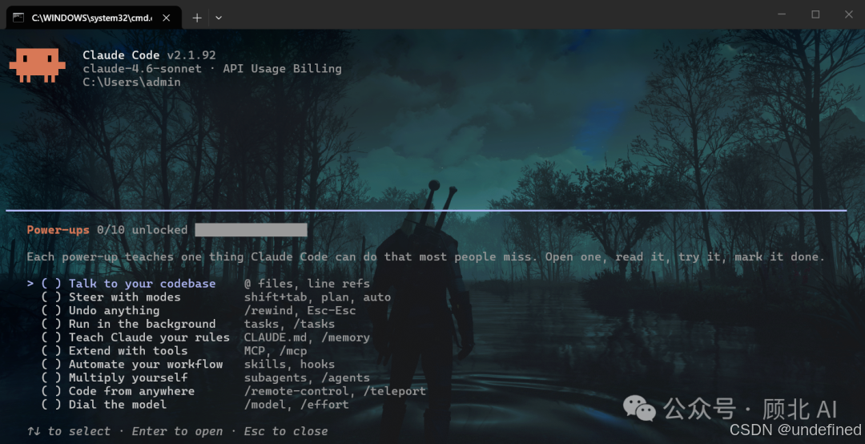
Task: Check the Run in the background box
Action: tap(50, 324)
